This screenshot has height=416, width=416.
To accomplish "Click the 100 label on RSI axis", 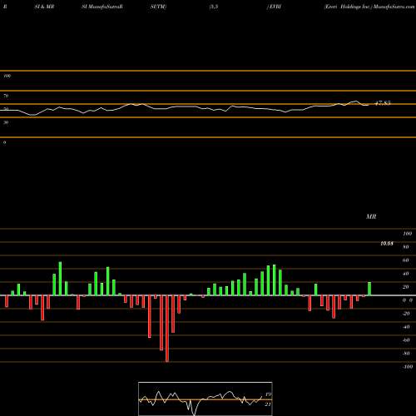I will [x=7, y=76].
